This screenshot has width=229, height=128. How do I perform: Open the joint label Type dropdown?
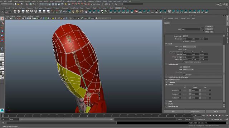tap(188, 70)
